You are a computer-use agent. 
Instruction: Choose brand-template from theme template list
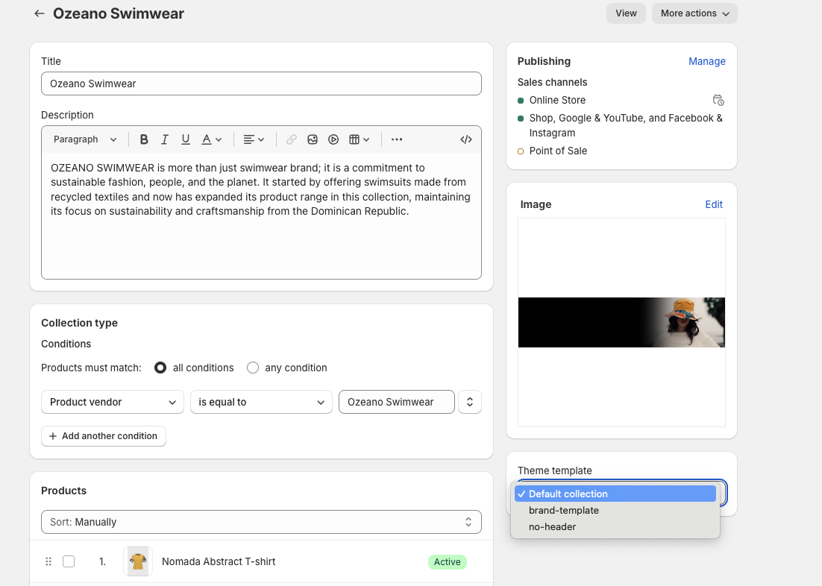pyautogui.click(x=564, y=511)
